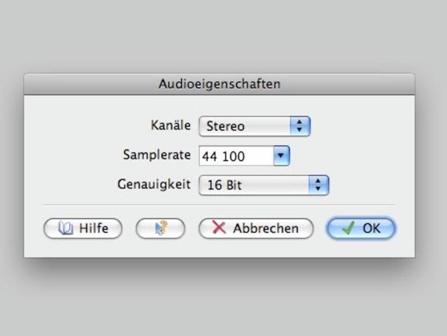
Task: Click the Samplerate label
Action: [157, 155]
